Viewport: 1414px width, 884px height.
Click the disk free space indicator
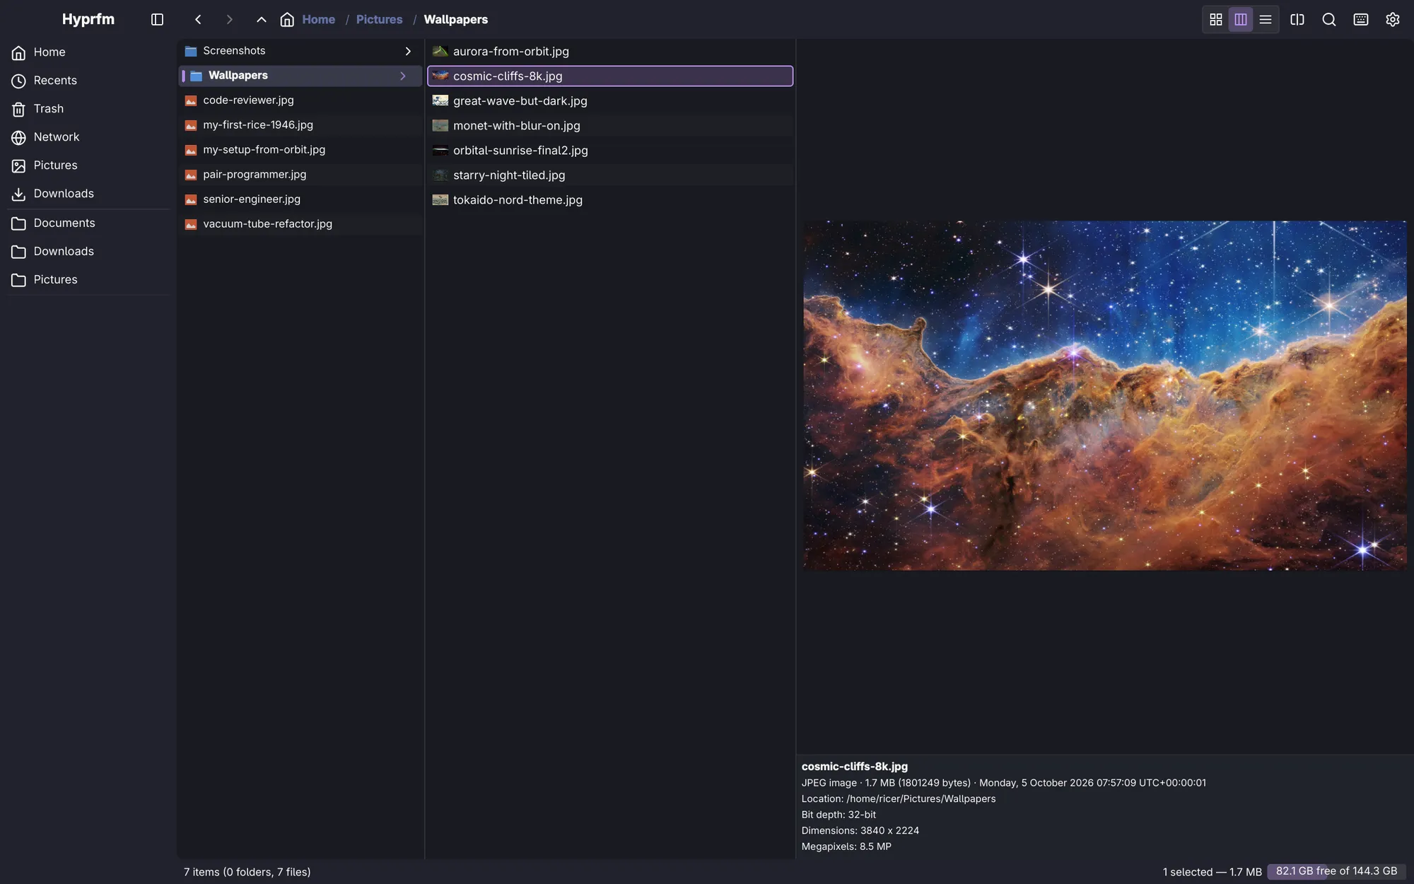click(1336, 871)
